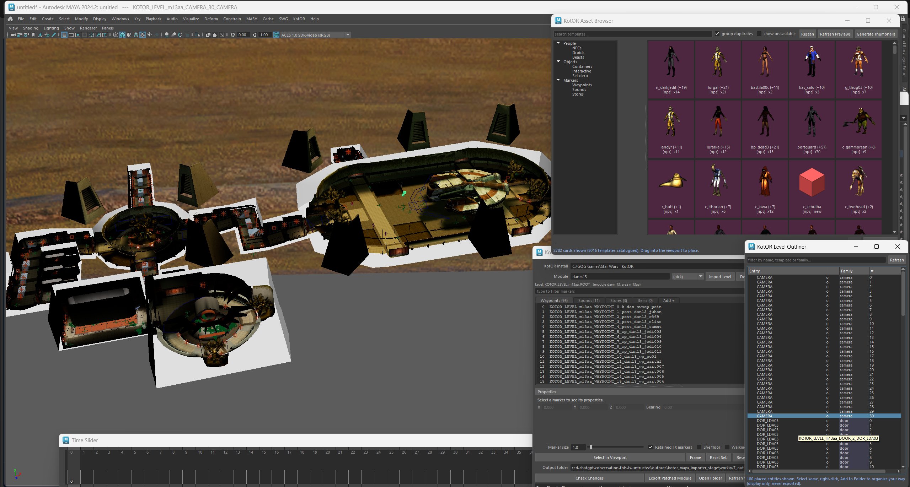Select Waypoints under Markers tree

coord(582,85)
